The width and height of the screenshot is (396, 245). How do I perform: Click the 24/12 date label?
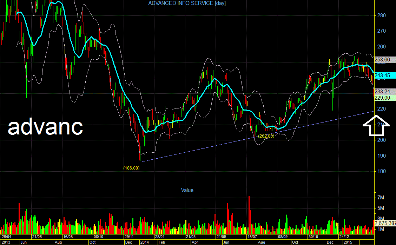344,237
